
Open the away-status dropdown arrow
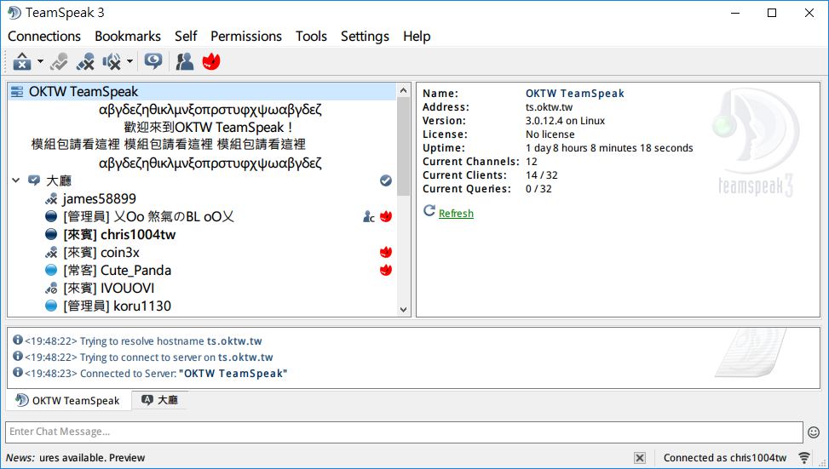point(40,61)
